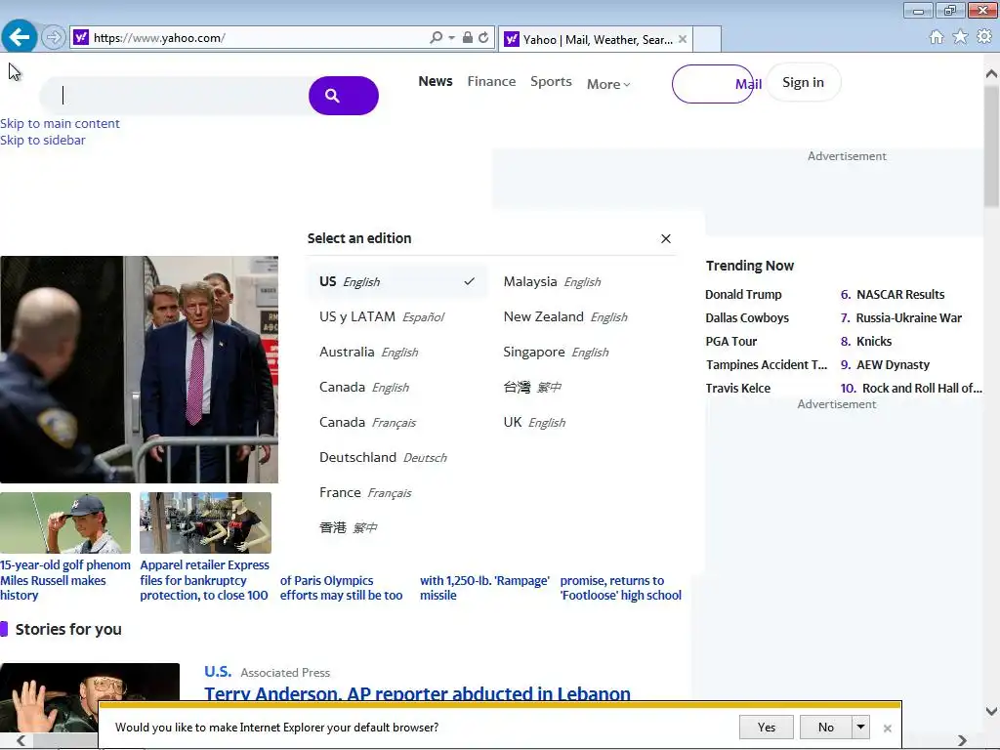Close the Select an edition panel
This screenshot has width=1000, height=750.
[x=666, y=238]
